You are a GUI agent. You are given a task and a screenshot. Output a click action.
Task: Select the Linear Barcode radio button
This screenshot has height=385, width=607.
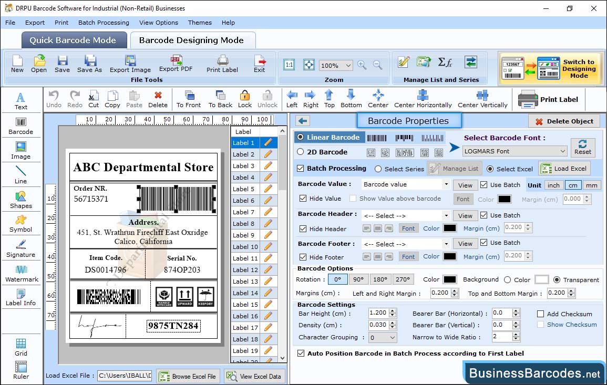click(x=301, y=137)
